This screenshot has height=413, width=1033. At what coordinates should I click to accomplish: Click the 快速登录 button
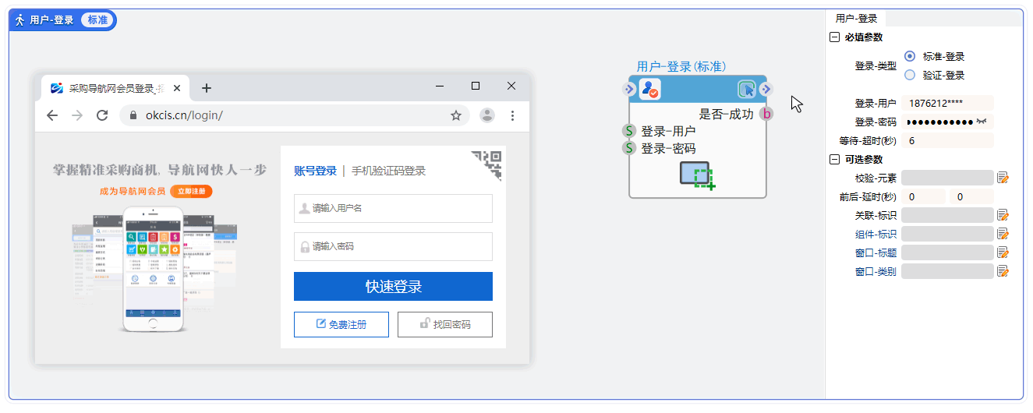pos(393,286)
